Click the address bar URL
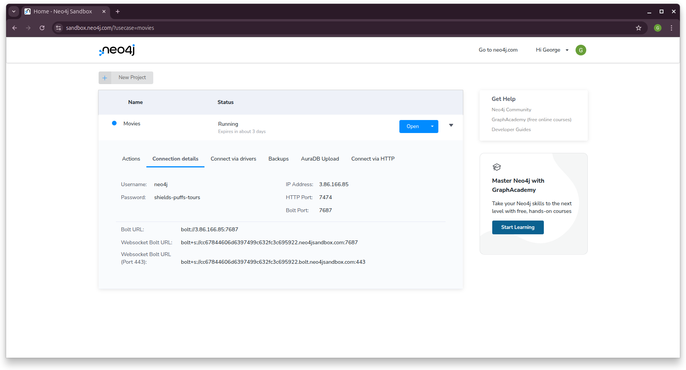Screen dimensions: 686x370 pyautogui.click(x=110, y=28)
